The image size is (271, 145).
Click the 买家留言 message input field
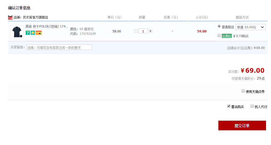point(59,47)
